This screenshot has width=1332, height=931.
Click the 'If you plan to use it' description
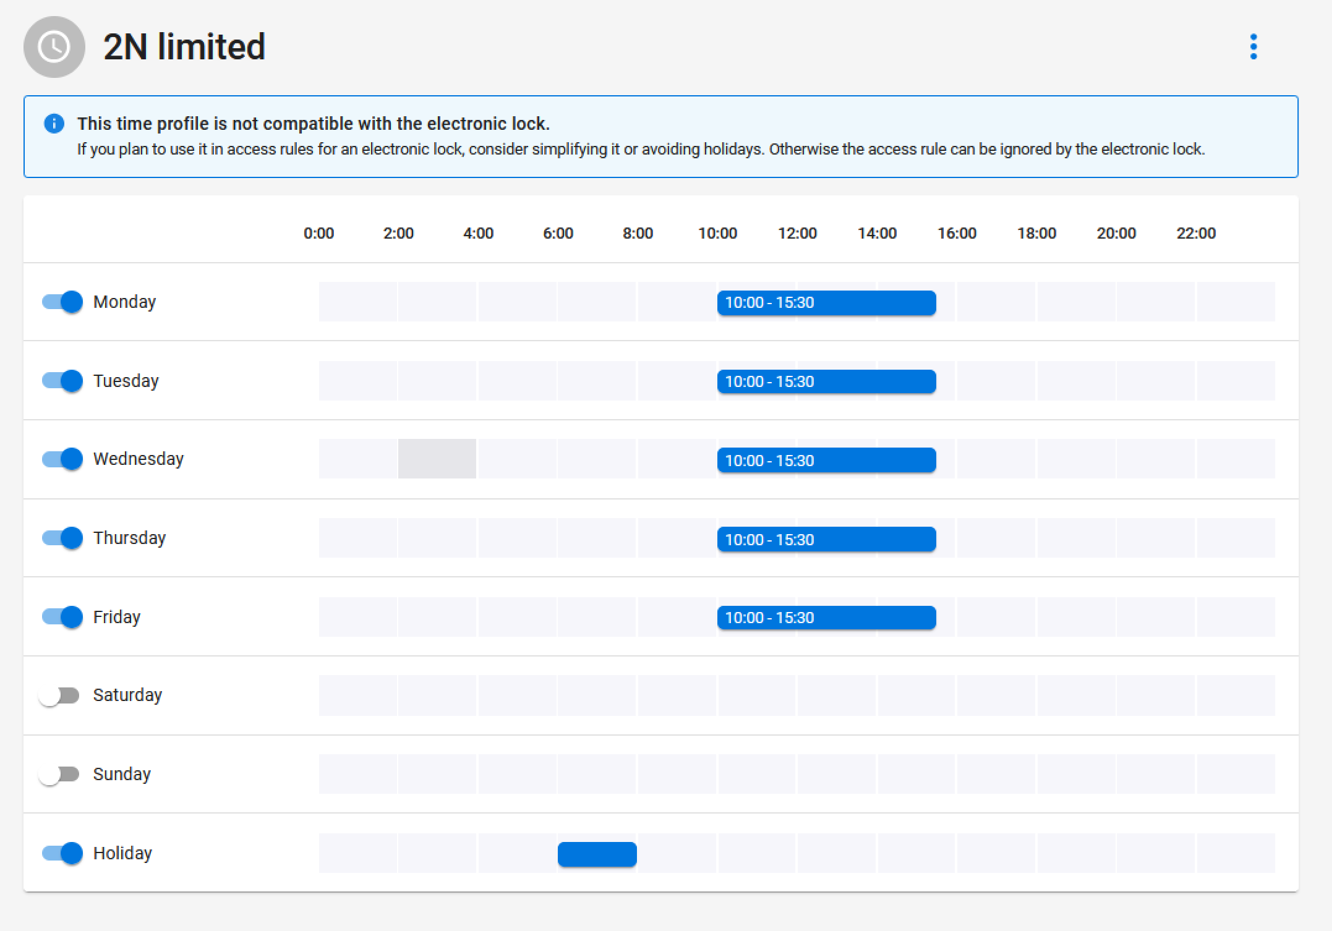[x=641, y=149]
